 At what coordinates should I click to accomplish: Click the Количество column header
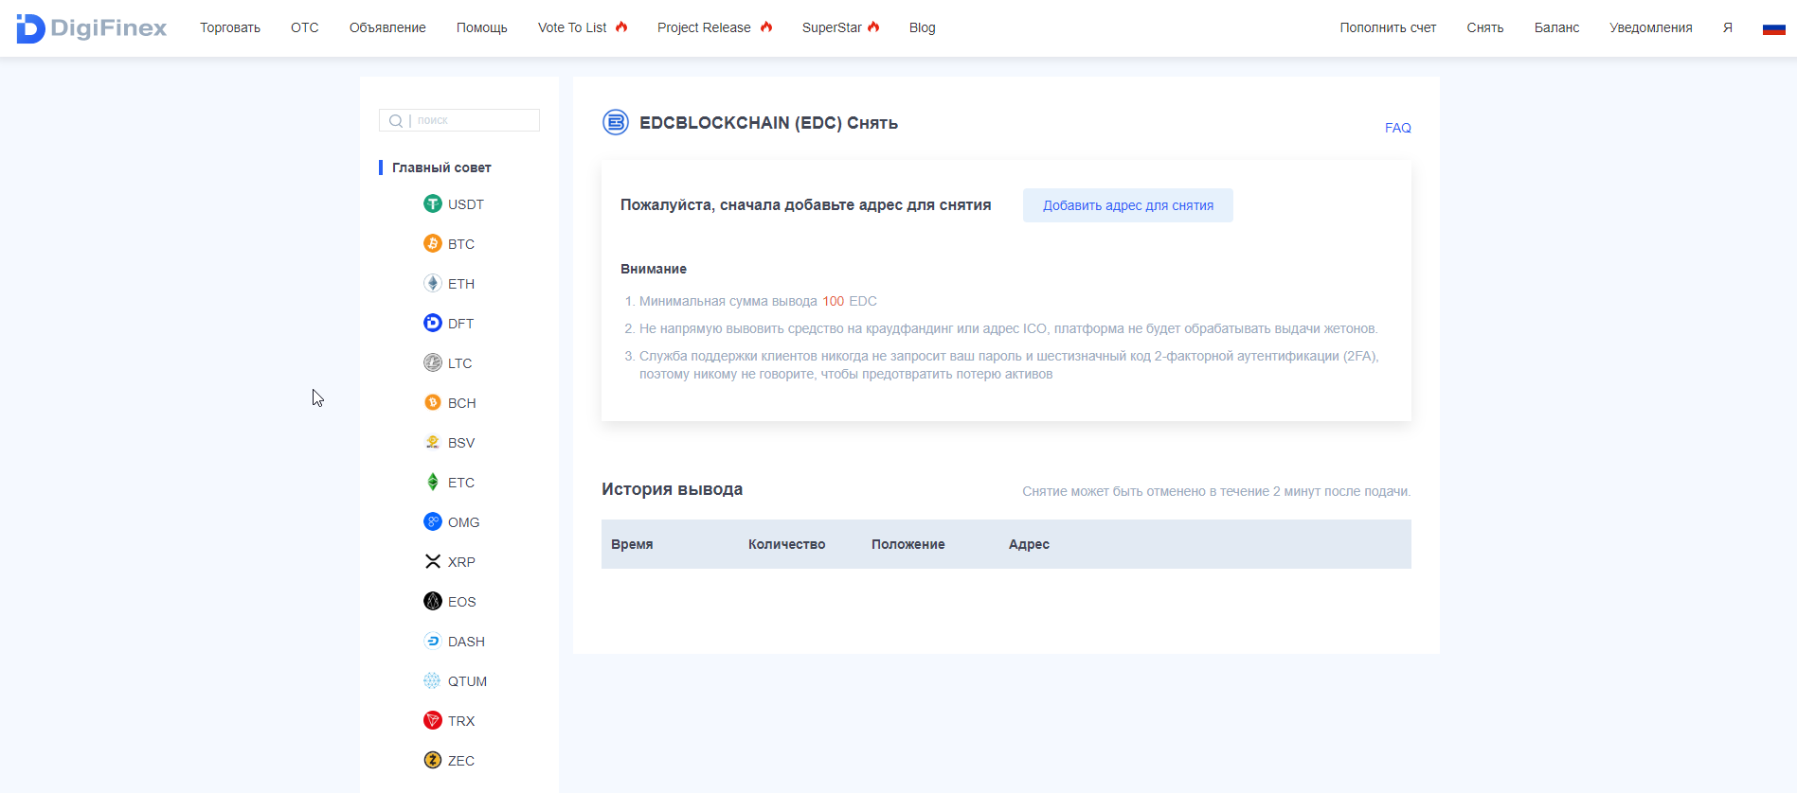click(787, 544)
